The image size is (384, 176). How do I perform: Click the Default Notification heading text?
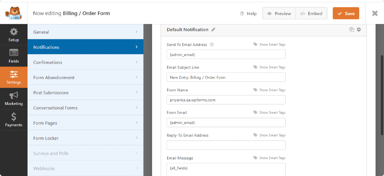tap(187, 30)
